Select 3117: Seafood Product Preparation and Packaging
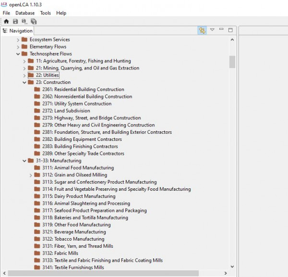The width and height of the screenshot is (288, 277). 95,211
